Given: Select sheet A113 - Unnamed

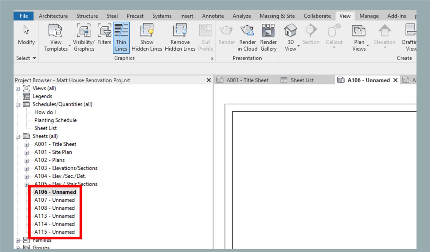Looking at the screenshot, I should tap(54, 216).
